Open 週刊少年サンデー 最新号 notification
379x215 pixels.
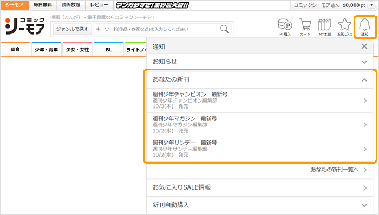click(x=259, y=149)
